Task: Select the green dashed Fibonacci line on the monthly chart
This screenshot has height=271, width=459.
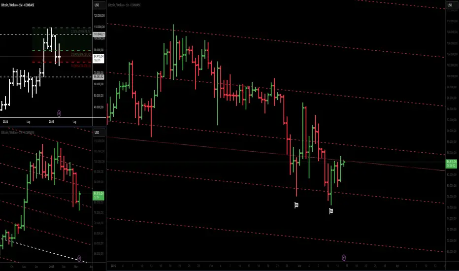Action: pos(62,51)
